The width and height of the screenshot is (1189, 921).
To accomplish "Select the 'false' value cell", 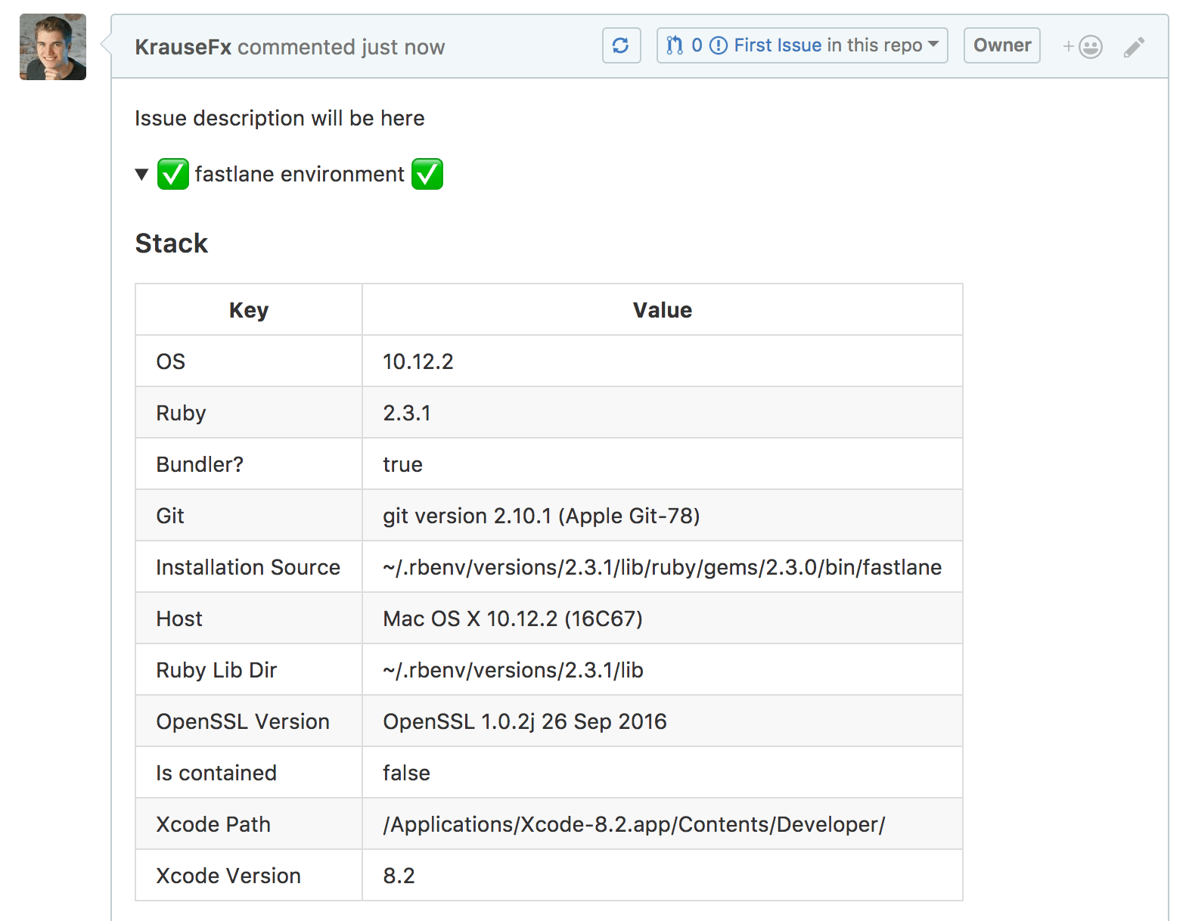I will coord(663,773).
